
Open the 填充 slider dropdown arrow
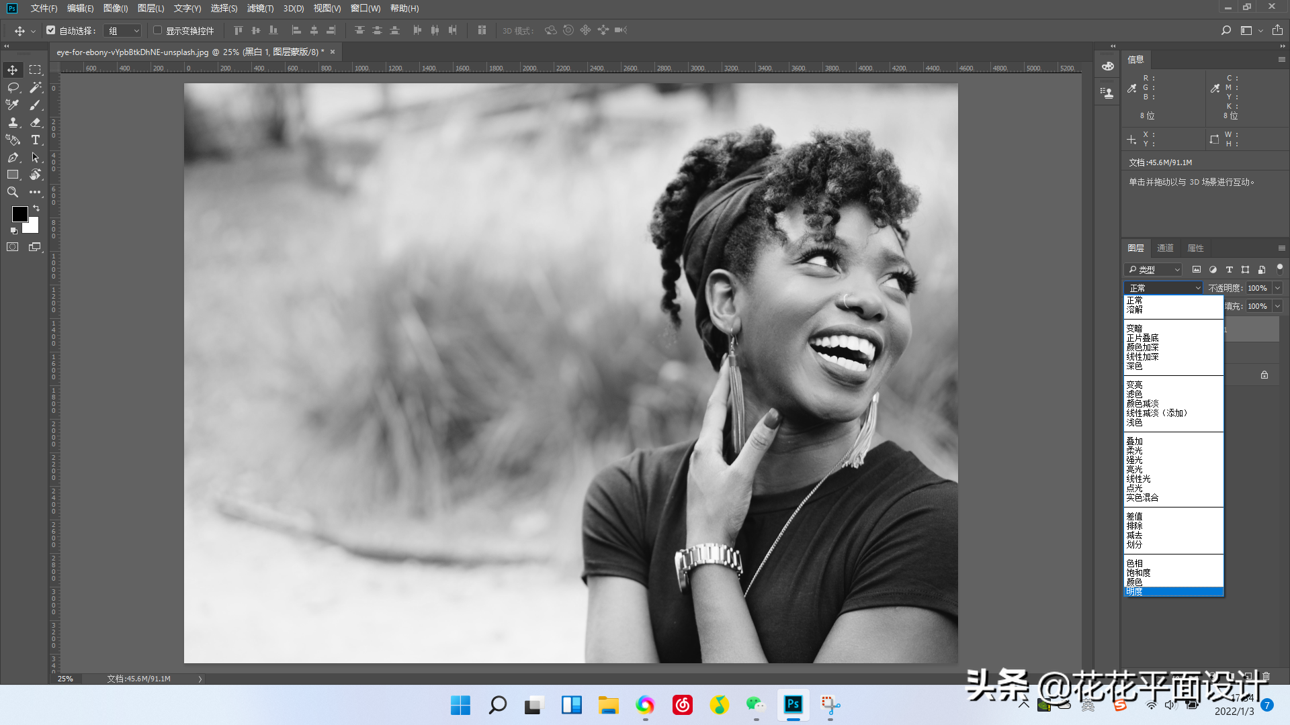click(1278, 306)
